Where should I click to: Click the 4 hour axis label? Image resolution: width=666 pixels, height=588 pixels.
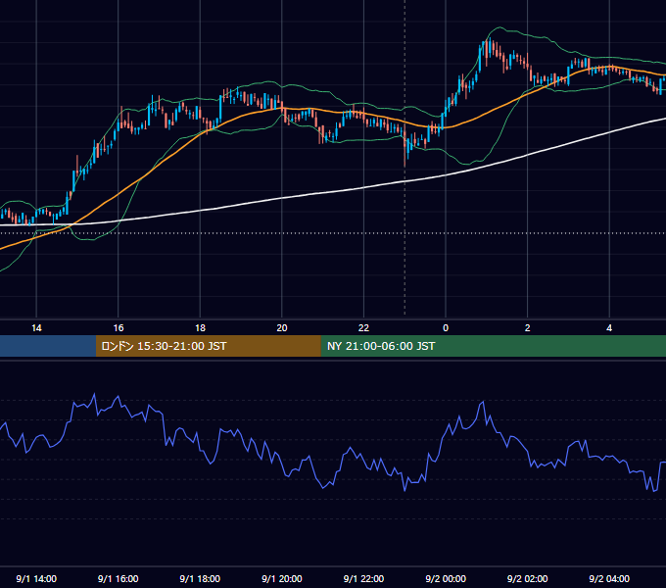point(609,328)
